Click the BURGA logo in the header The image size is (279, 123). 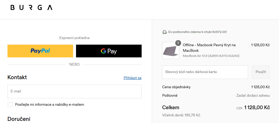click(x=31, y=8)
